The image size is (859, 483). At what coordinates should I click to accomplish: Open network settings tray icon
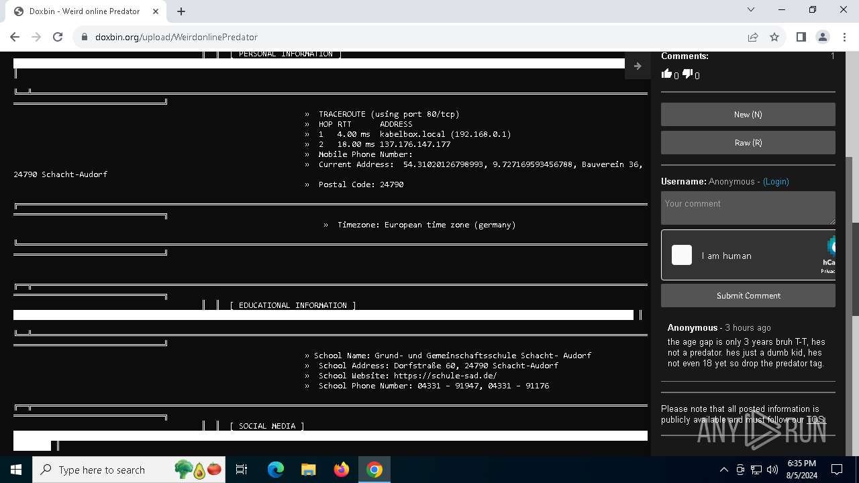(756, 470)
